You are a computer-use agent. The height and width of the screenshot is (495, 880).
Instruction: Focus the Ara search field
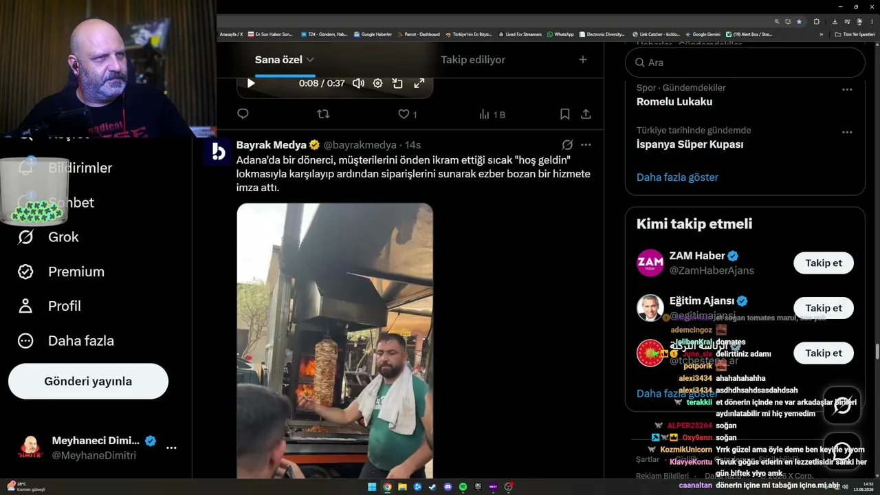[x=745, y=63]
